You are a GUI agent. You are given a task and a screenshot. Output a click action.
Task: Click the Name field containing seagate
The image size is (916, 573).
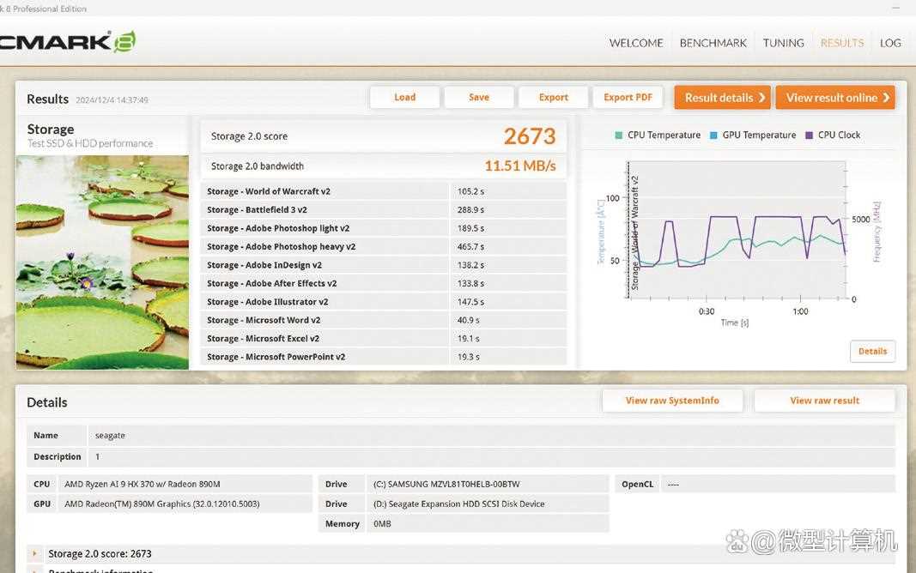[491, 436]
